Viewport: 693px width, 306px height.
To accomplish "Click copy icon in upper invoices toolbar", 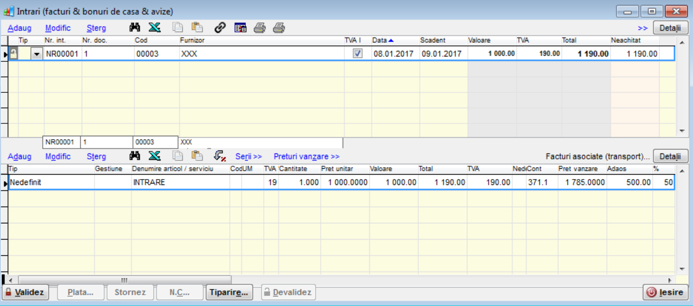I will [x=177, y=28].
